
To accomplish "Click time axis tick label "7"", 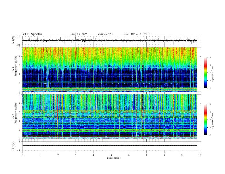I will pyautogui.click(x=147, y=155).
